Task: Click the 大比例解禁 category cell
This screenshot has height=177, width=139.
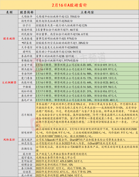Action: pyautogui.click(x=9, y=82)
